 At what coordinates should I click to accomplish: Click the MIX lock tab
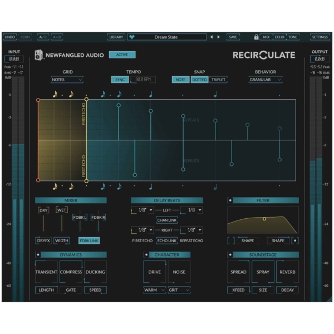[266, 37]
